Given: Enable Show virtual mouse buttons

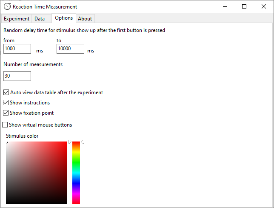Looking at the screenshot, I should [x=5, y=124].
